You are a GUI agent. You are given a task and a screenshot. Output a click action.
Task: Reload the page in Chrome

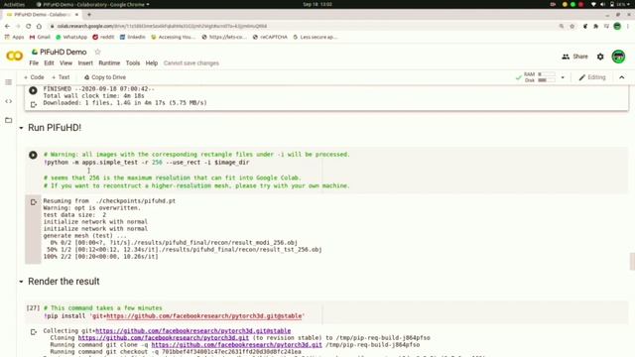[29, 26]
